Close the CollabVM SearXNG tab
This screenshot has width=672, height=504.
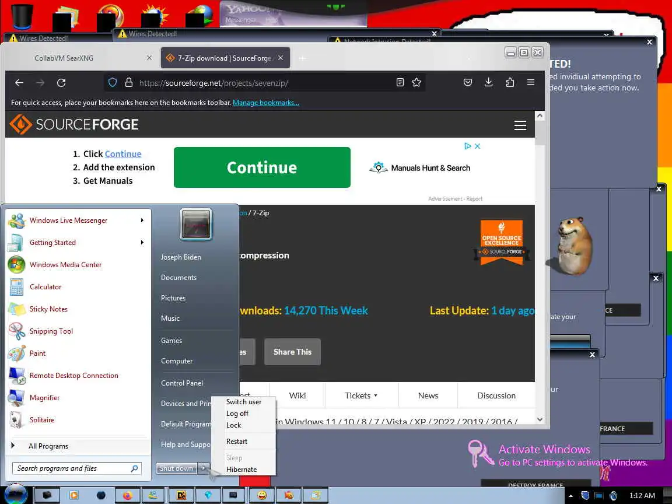coord(149,58)
